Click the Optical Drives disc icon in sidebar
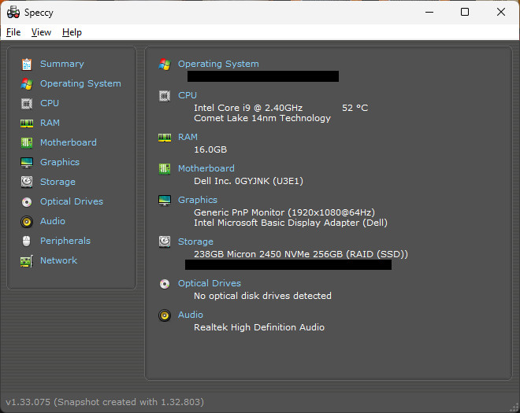The width and height of the screenshot is (520, 413). 27,201
